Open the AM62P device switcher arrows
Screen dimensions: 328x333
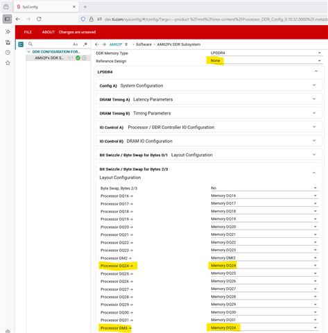pos(126,44)
